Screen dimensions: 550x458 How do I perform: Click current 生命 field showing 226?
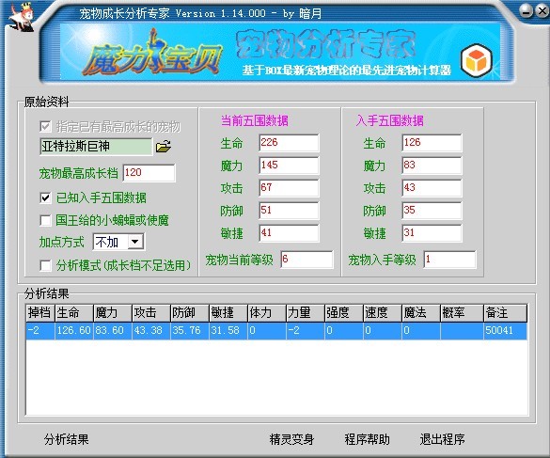click(x=289, y=143)
